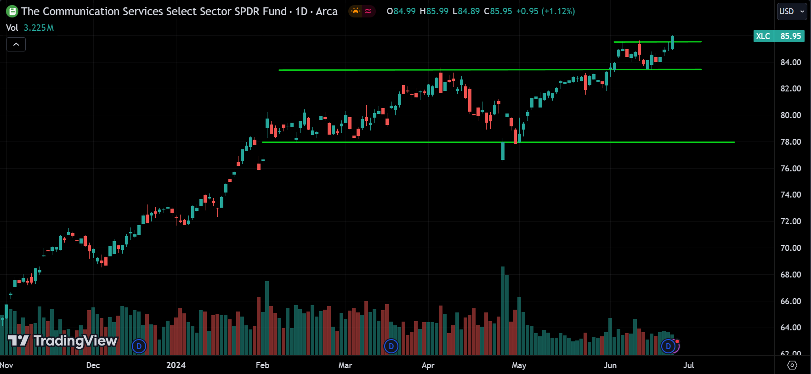Click the XLC symbol tag on the price axis

pyautogui.click(x=763, y=36)
